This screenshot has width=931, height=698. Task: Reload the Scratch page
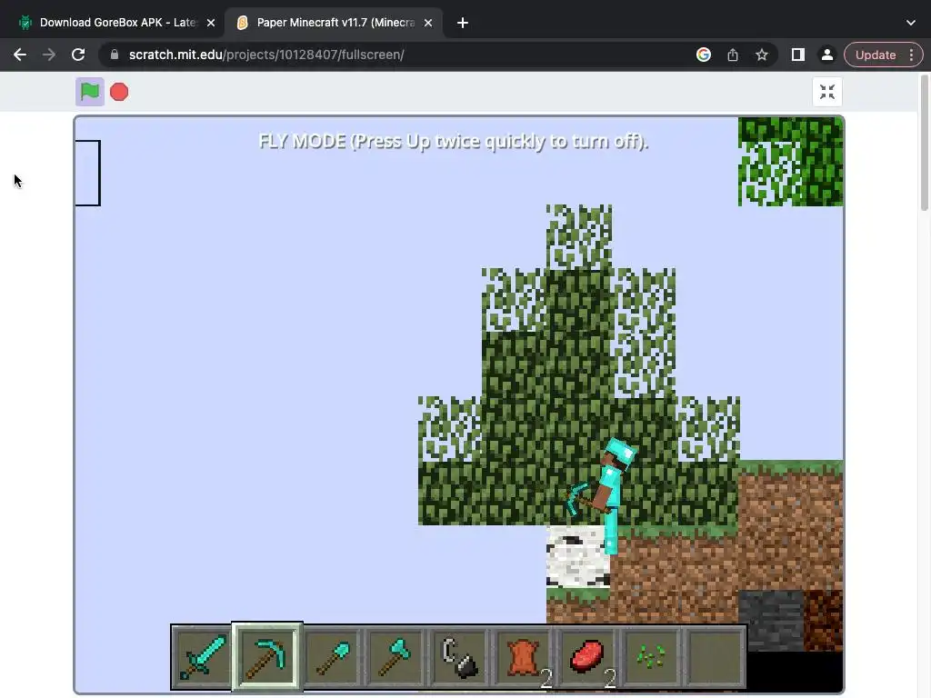[78, 55]
